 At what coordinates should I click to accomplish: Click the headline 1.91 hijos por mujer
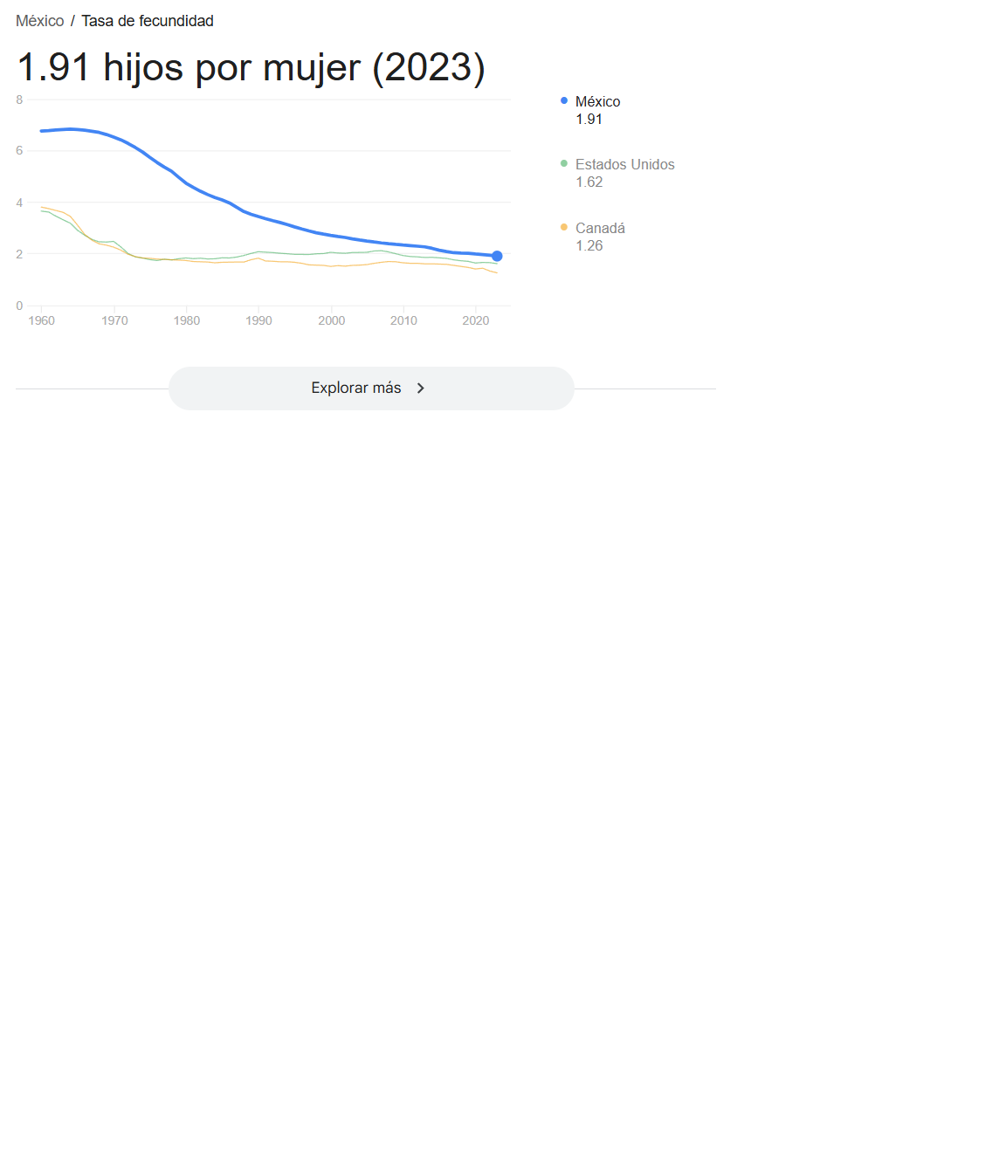tap(251, 68)
